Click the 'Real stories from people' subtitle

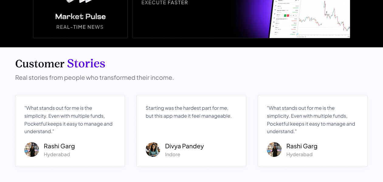[95, 78]
